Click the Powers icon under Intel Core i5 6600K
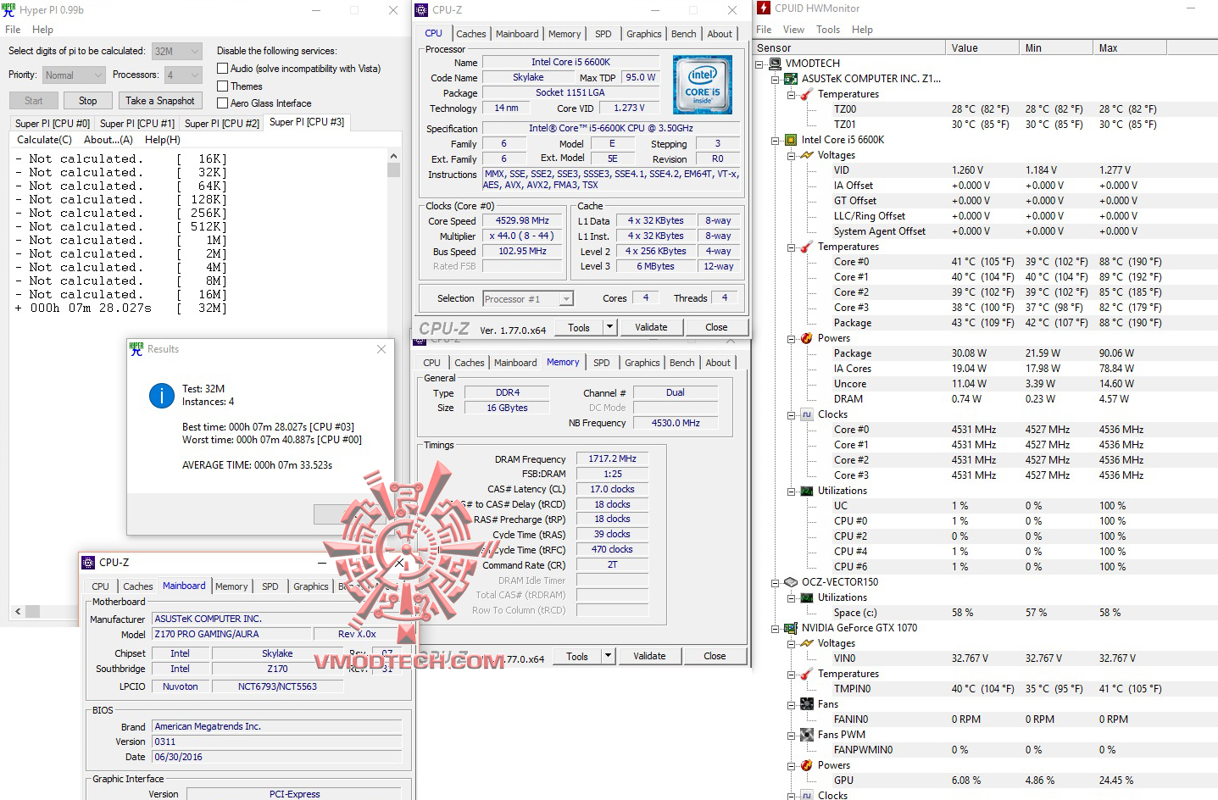 [x=805, y=338]
